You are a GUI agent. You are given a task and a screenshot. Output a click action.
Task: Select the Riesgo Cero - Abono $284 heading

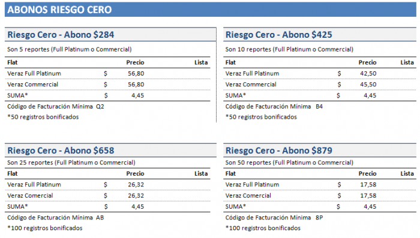pyautogui.click(x=61, y=35)
